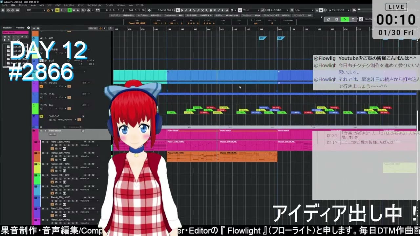Open the MIDI menu
The height and width of the screenshot is (236, 420).
[x=41, y=5]
